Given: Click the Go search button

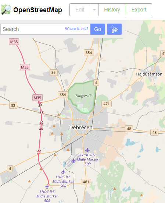Looking at the screenshot, I should click(x=98, y=29).
